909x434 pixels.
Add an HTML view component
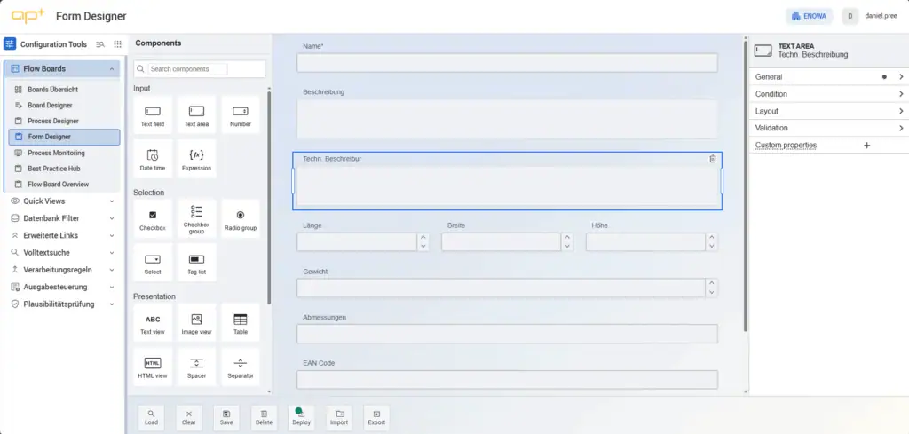pyautogui.click(x=153, y=367)
